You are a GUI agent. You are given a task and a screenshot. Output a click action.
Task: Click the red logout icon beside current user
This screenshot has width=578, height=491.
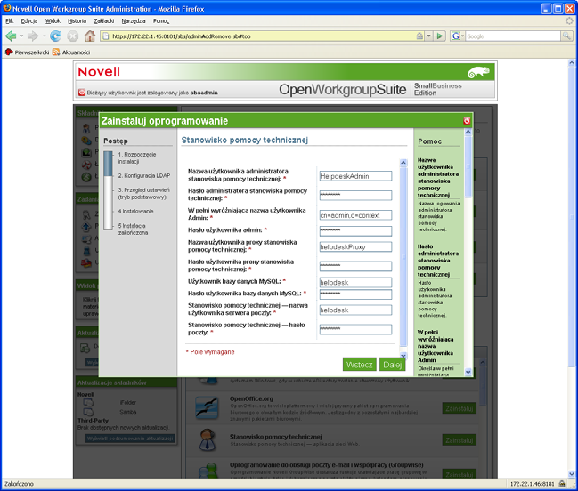click(x=82, y=93)
